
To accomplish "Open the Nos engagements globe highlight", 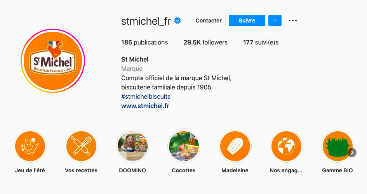I will point(286,146).
